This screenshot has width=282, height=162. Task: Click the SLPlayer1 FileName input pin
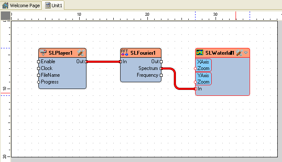[x=38, y=75]
